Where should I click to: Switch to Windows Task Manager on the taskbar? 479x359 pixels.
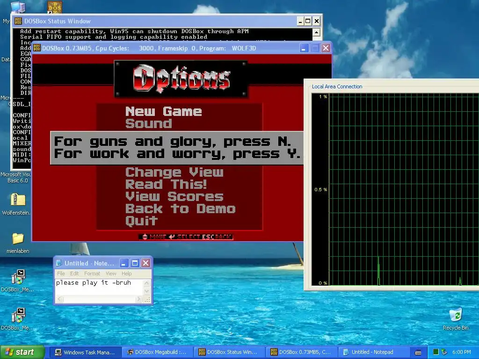coord(85,352)
